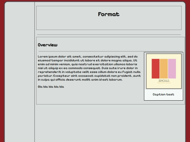Click the Overview section heading
The width and height of the screenshot is (190, 142).
(x=47, y=45)
